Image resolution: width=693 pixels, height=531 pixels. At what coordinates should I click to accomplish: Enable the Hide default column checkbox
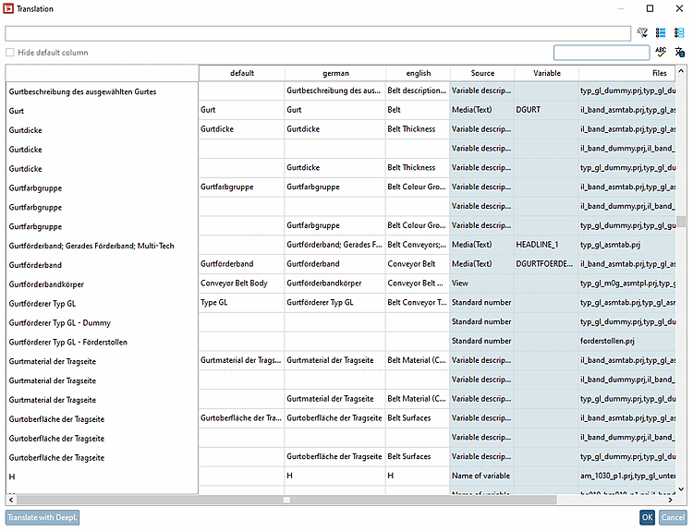click(10, 53)
